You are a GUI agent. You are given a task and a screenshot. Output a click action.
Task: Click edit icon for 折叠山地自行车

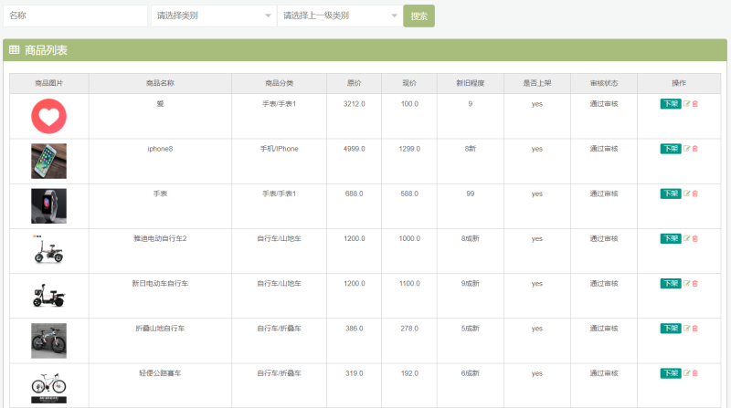pos(687,328)
